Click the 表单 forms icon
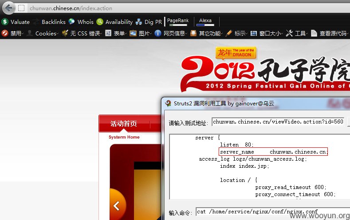350x220 pixels. point(108,33)
